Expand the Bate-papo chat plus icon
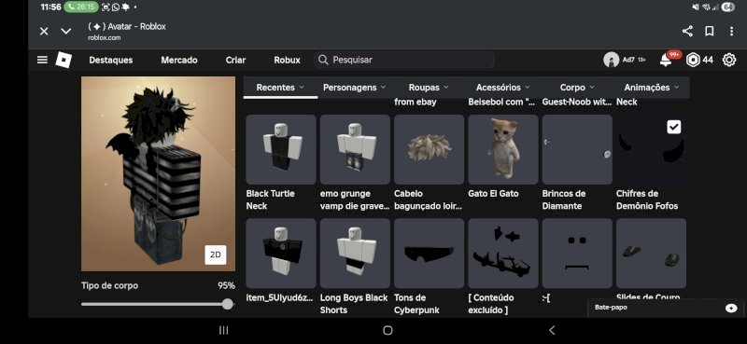 [x=731, y=309]
